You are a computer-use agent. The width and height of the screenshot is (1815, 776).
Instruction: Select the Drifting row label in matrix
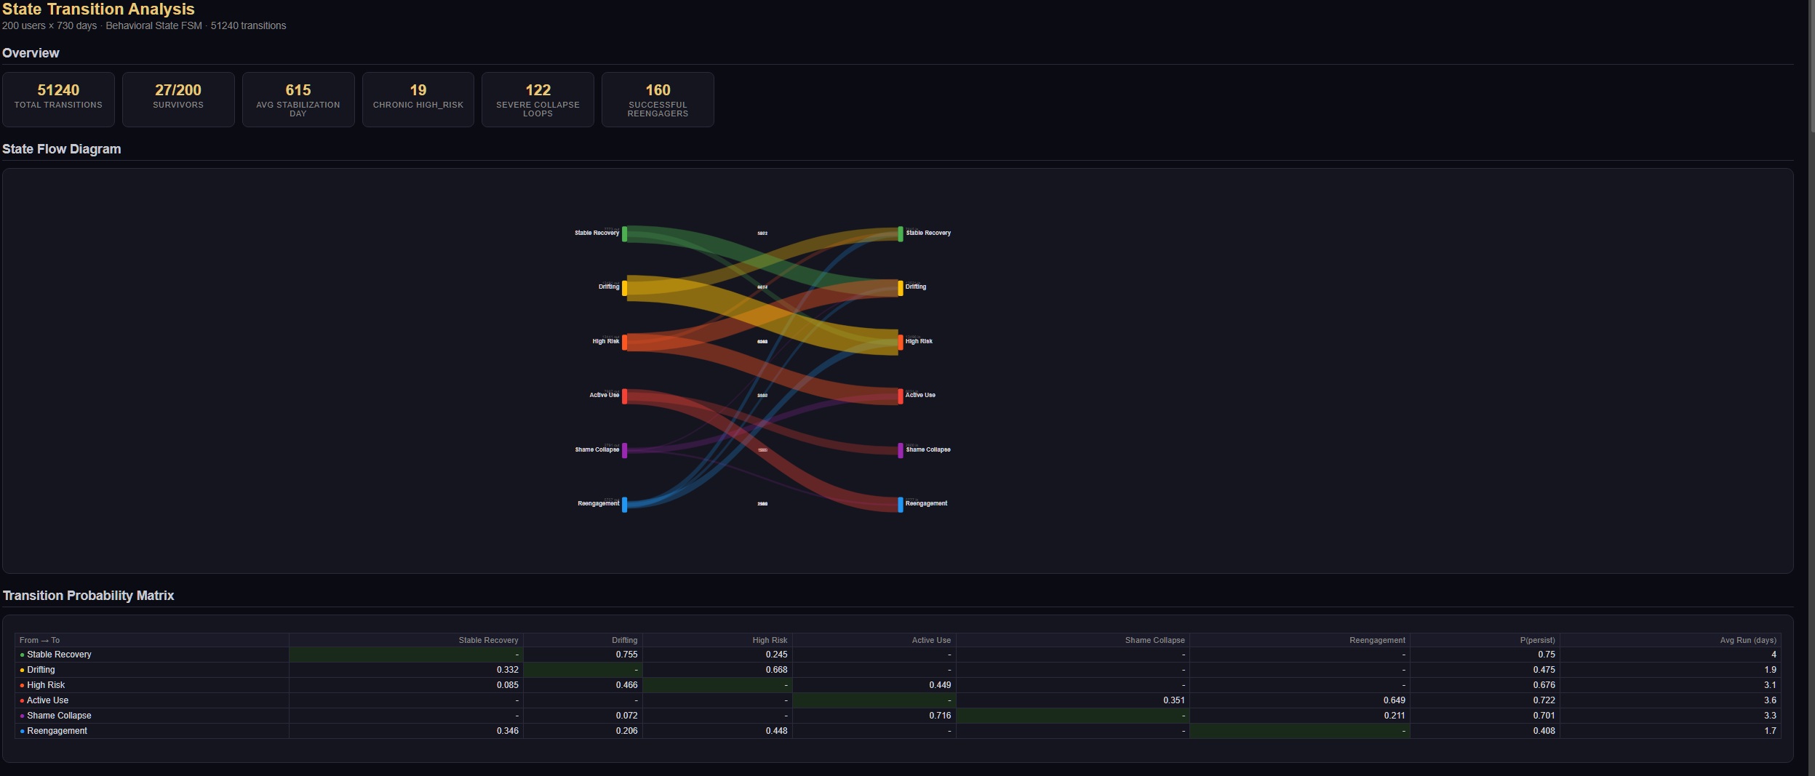[152, 670]
